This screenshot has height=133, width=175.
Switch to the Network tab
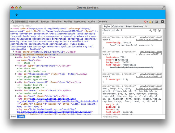33,22
